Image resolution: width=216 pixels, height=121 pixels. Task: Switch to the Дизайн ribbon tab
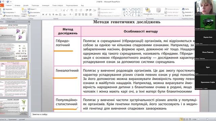(26, 5)
